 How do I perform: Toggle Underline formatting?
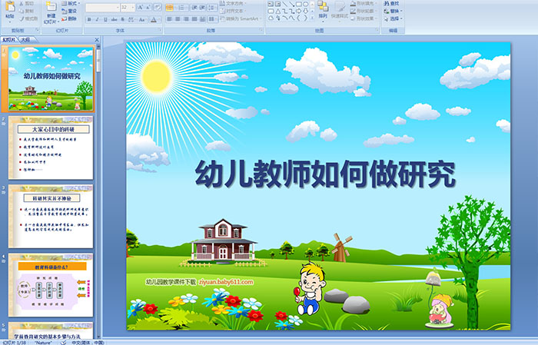(105, 19)
